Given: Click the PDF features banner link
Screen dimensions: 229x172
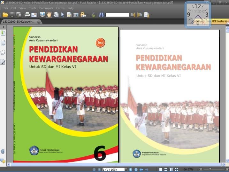Looking at the screenshot, I should [219, 21].
